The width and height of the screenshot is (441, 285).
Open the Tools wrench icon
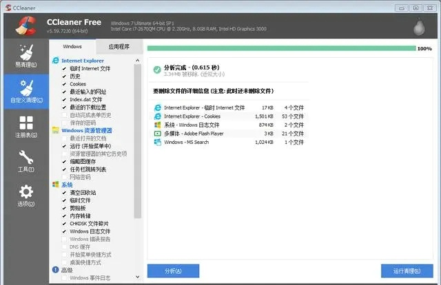[26, 158]
